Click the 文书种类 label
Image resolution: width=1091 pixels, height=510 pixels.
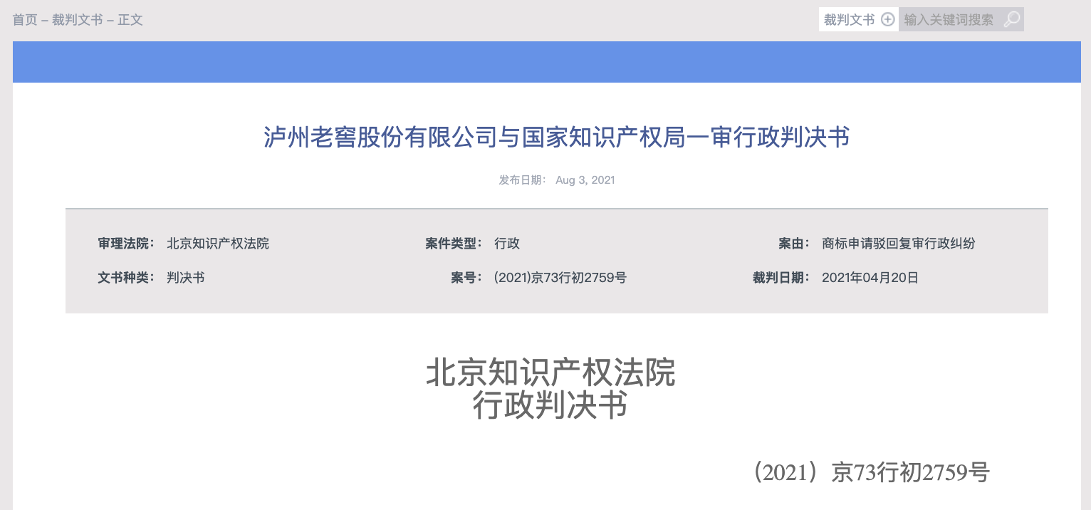126,278
